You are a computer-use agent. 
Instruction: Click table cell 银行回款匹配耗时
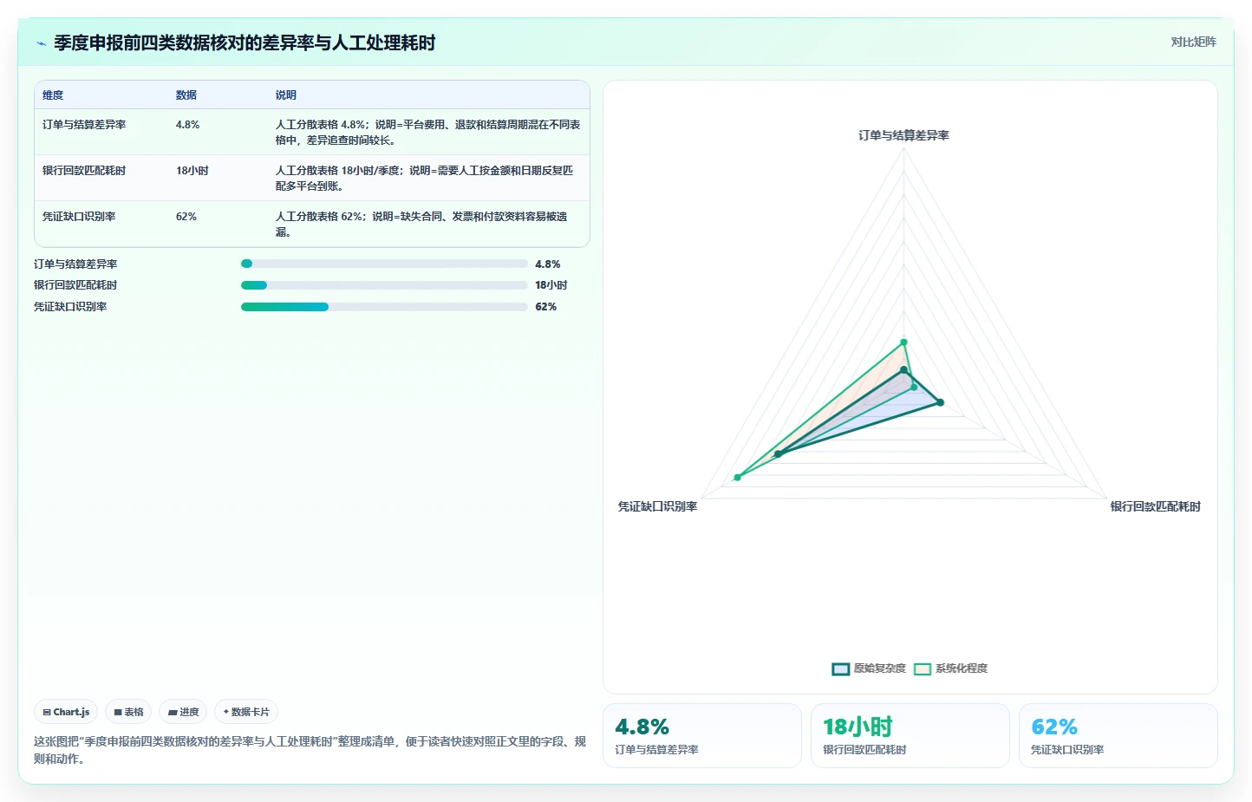tap(84, 171)
